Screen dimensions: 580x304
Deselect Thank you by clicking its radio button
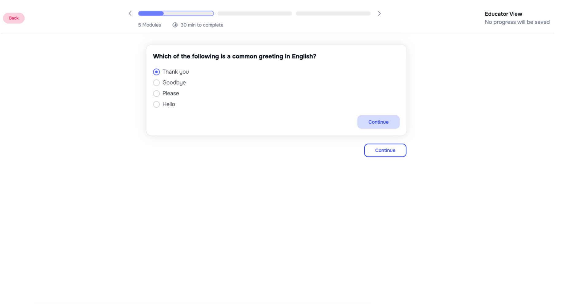tap(156, 71)
